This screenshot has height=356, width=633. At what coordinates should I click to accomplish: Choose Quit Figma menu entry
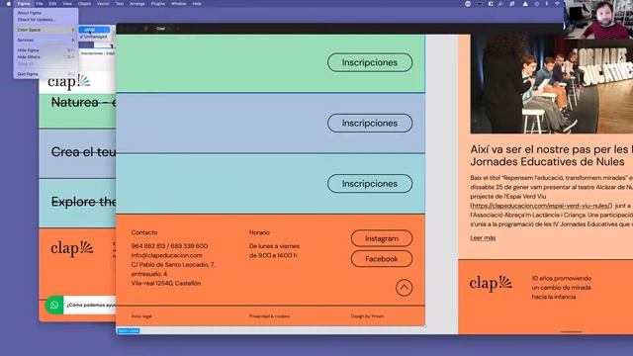45,74
